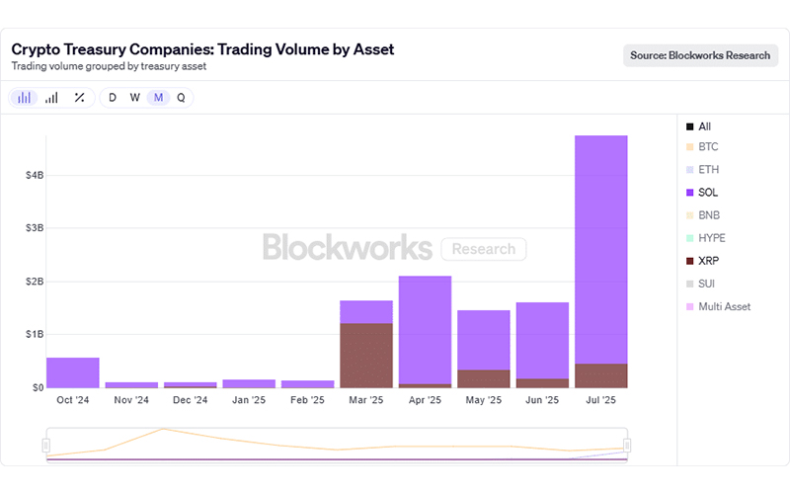Toggle the All legend entry
This screenshot has height=494, width=790.
[x=699, y=126]
